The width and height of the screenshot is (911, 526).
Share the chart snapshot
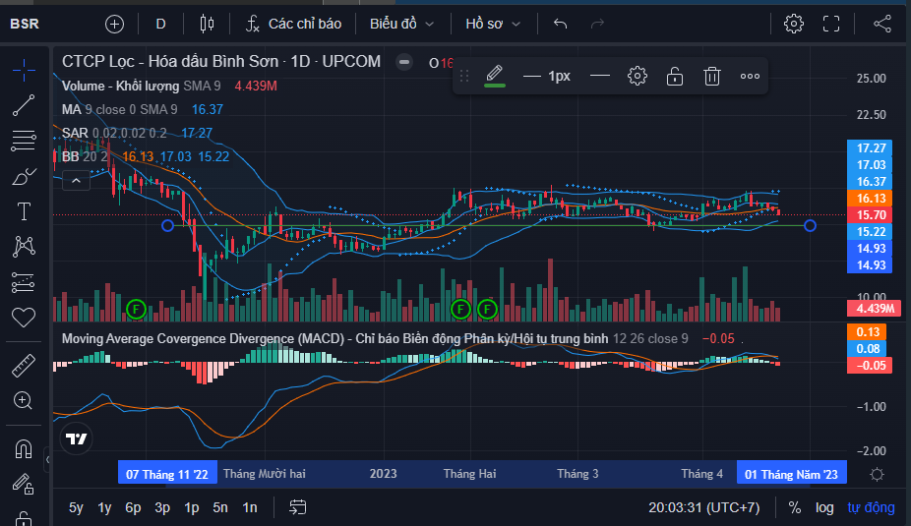coord(882,24)
